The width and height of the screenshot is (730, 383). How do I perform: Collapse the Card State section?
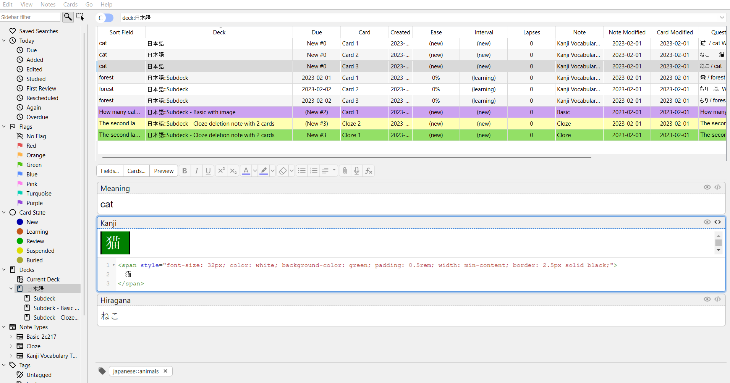point(4,212)
